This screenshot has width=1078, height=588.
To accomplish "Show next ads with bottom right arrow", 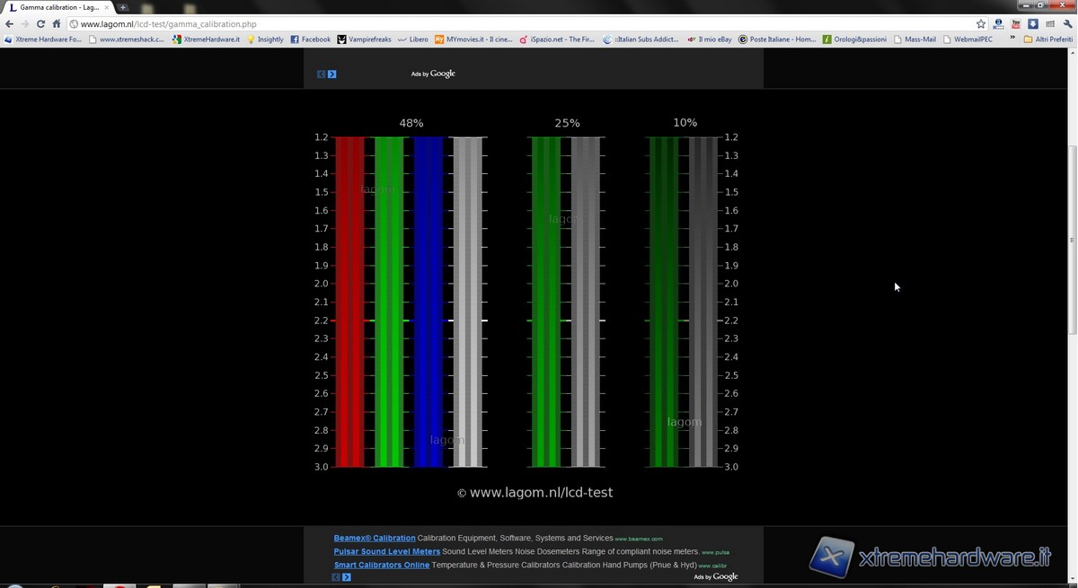I will point(347,577).
